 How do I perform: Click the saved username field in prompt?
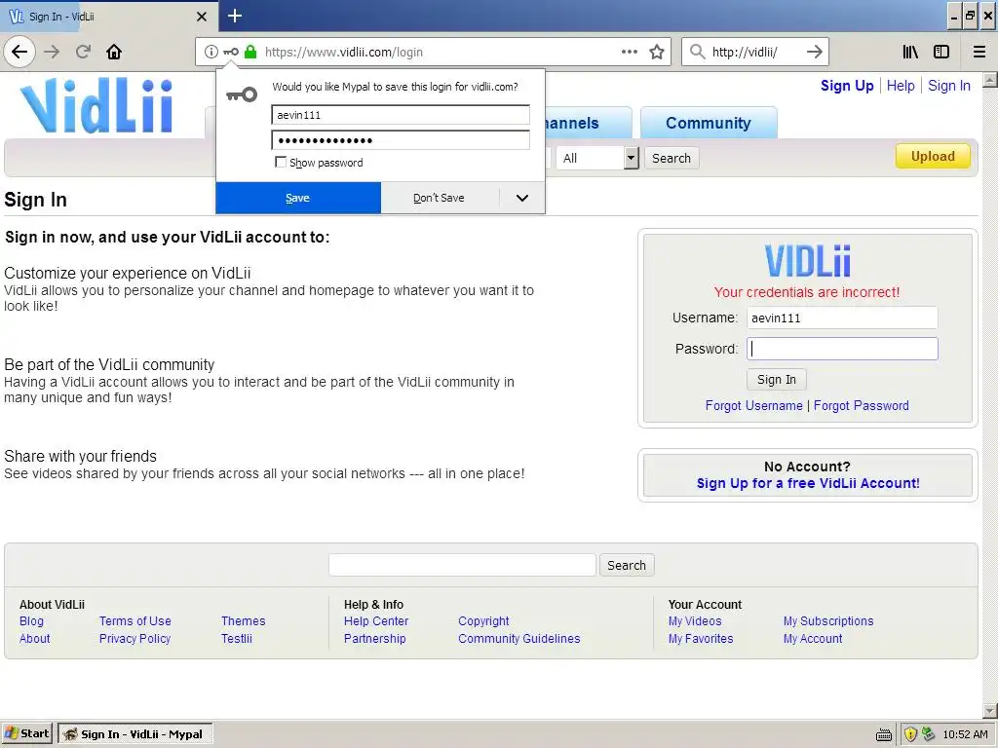pyautogui.click(x=401, y=115)
